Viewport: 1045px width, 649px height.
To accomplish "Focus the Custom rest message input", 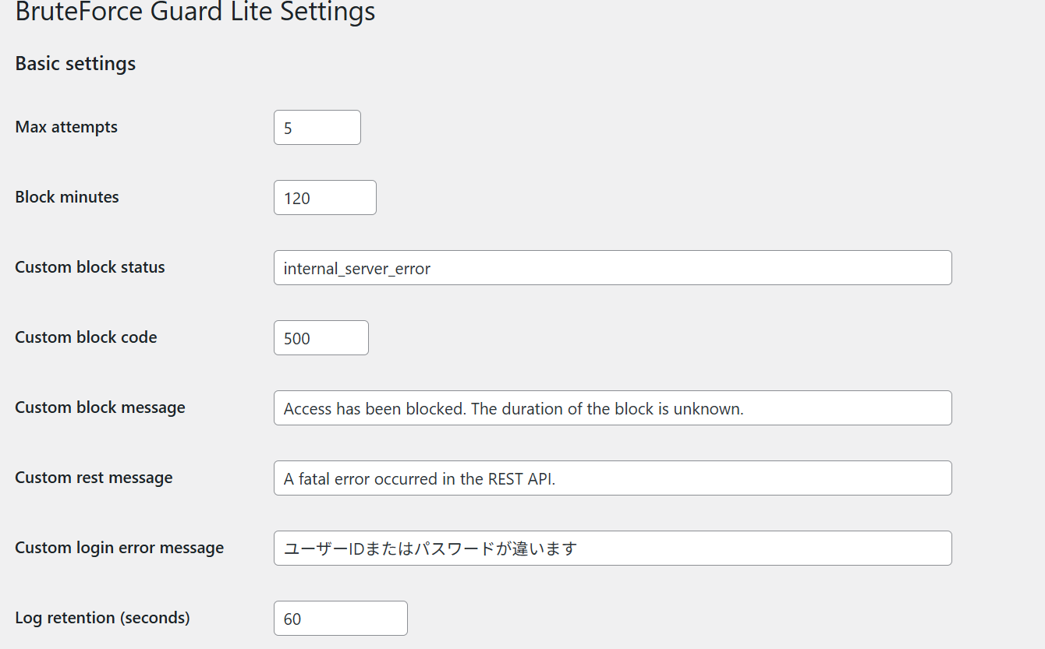I will 612,478.
